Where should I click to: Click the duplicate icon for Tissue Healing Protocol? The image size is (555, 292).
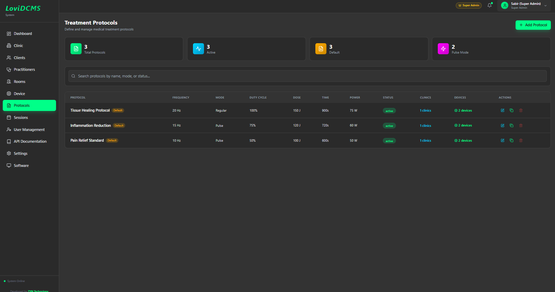coord(511,111)
